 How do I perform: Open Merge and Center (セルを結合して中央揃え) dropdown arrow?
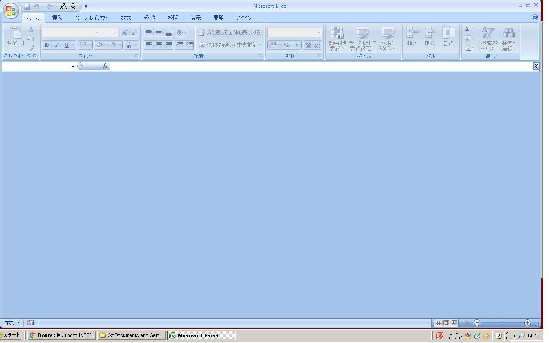pos(259,45)
